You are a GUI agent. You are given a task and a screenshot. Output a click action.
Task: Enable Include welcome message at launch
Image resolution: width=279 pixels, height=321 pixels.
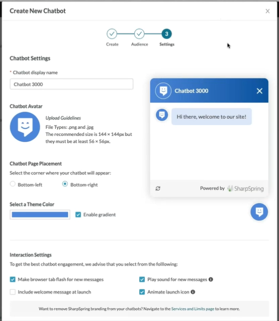(13, 292)
